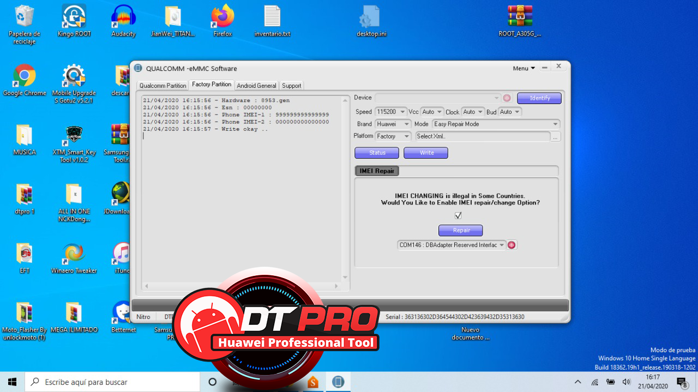Click the Windows Start button

[13, 382]
